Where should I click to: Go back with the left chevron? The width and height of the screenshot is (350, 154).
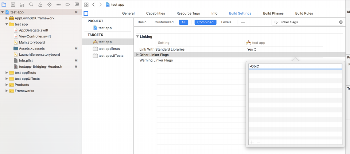click(x=94, y=4)
